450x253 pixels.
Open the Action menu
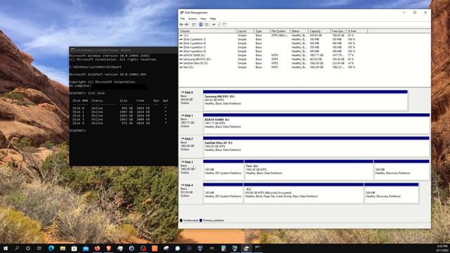click(192, 19)
